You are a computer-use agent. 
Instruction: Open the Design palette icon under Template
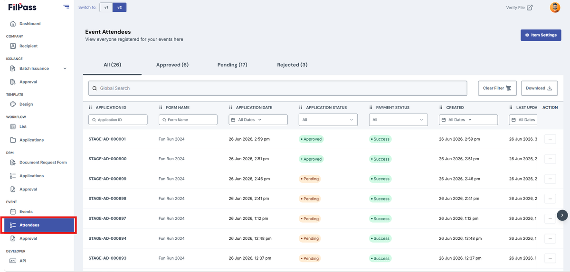(x=13, y=104)
